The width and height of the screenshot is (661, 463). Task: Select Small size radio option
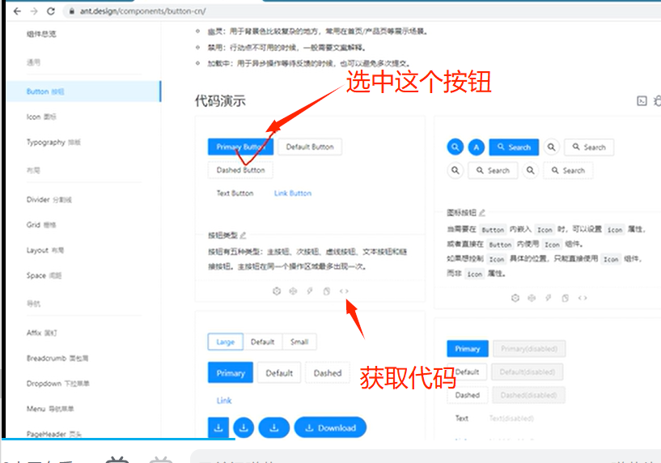[299, 342]
